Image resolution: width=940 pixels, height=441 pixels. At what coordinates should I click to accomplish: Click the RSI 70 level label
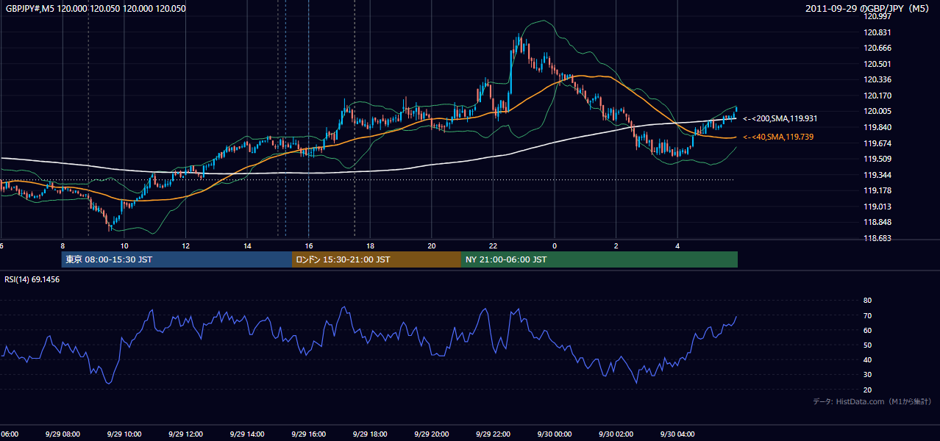click(867, 315)
